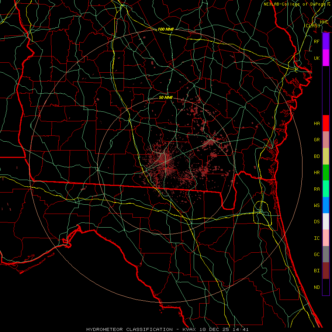The image size is (332, 332).
Task: Click the HA legend label
Action: point(317,124)
